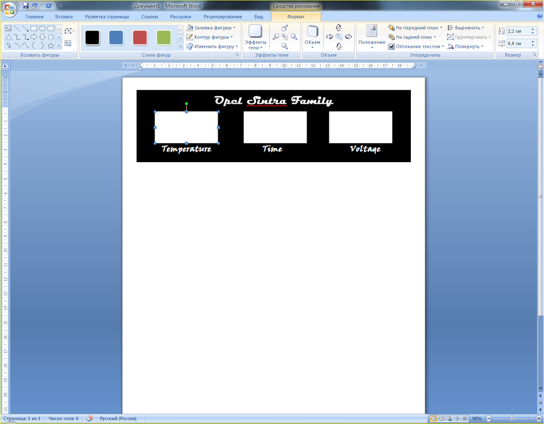Viewport: 544px width, 424px height.
Task: Nudge shadow down
Action: point(284,45)
